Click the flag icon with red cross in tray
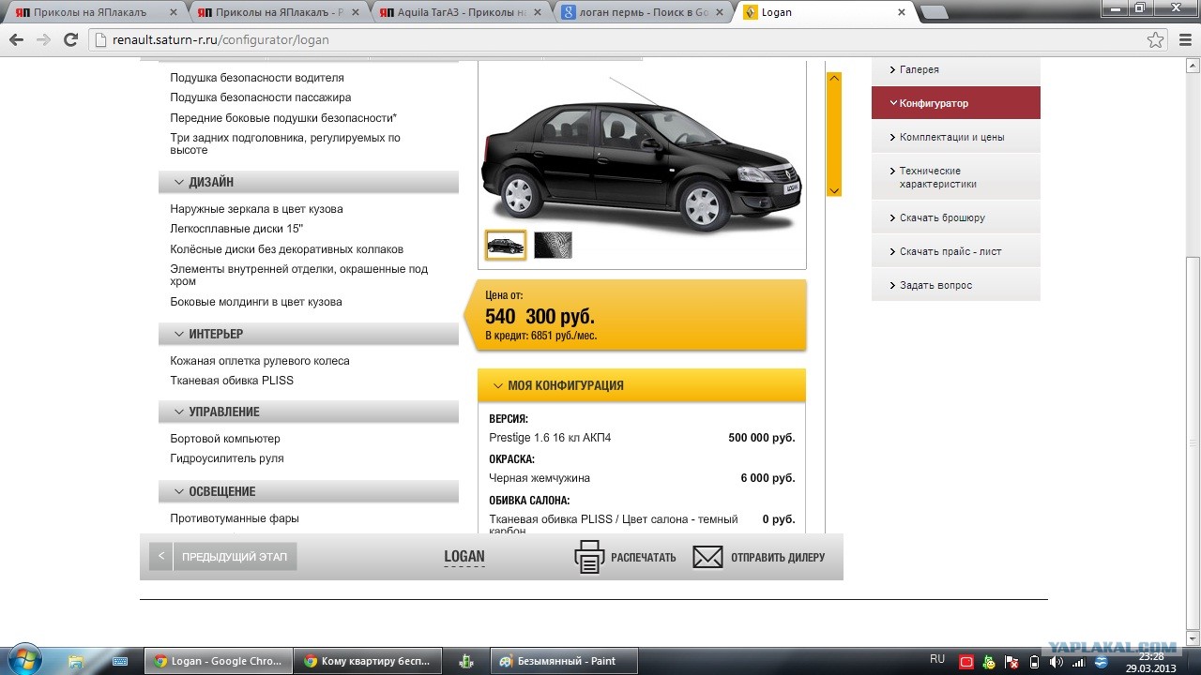Image resolution: width=1201 pixels, height=675 pixels. point(1011,661)
